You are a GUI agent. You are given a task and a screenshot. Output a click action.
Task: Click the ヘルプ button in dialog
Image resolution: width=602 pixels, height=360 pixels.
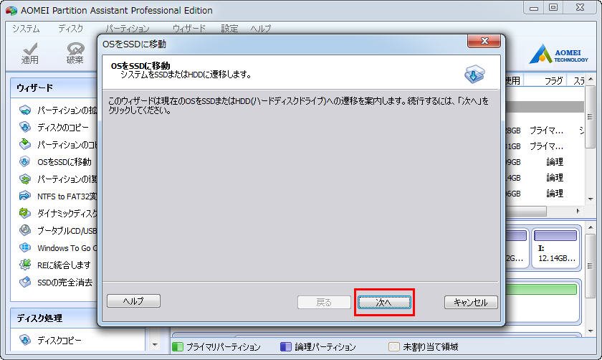[133, 300]
